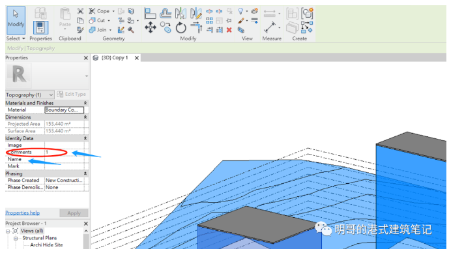Open the Properties help link

click(22, 213)
